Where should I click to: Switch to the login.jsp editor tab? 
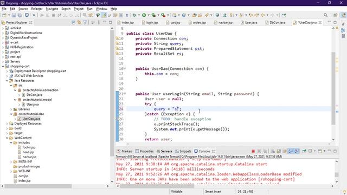coord(150,23)
